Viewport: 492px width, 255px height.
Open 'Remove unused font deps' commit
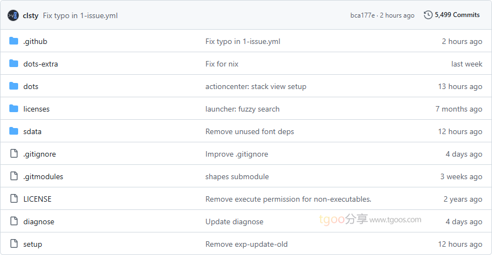pyautogui.click(x=249, y=131)
